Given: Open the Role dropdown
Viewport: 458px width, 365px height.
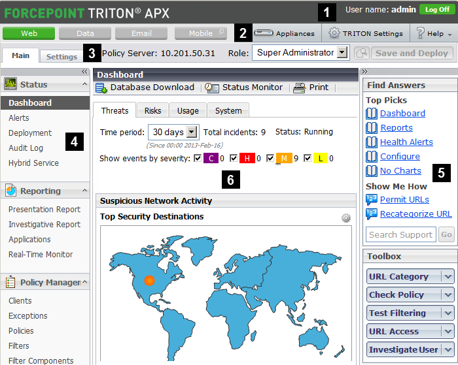Looking at the screenshot, I should coord(342,52).
